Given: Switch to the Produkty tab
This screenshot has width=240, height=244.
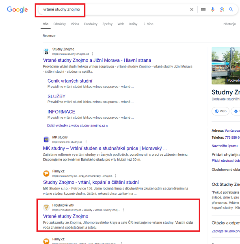Looking at the screenshot, I should (x=91, y=24).
